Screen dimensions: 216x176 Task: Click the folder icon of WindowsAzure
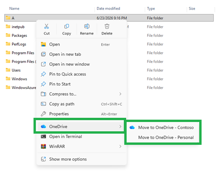[8, 88]
